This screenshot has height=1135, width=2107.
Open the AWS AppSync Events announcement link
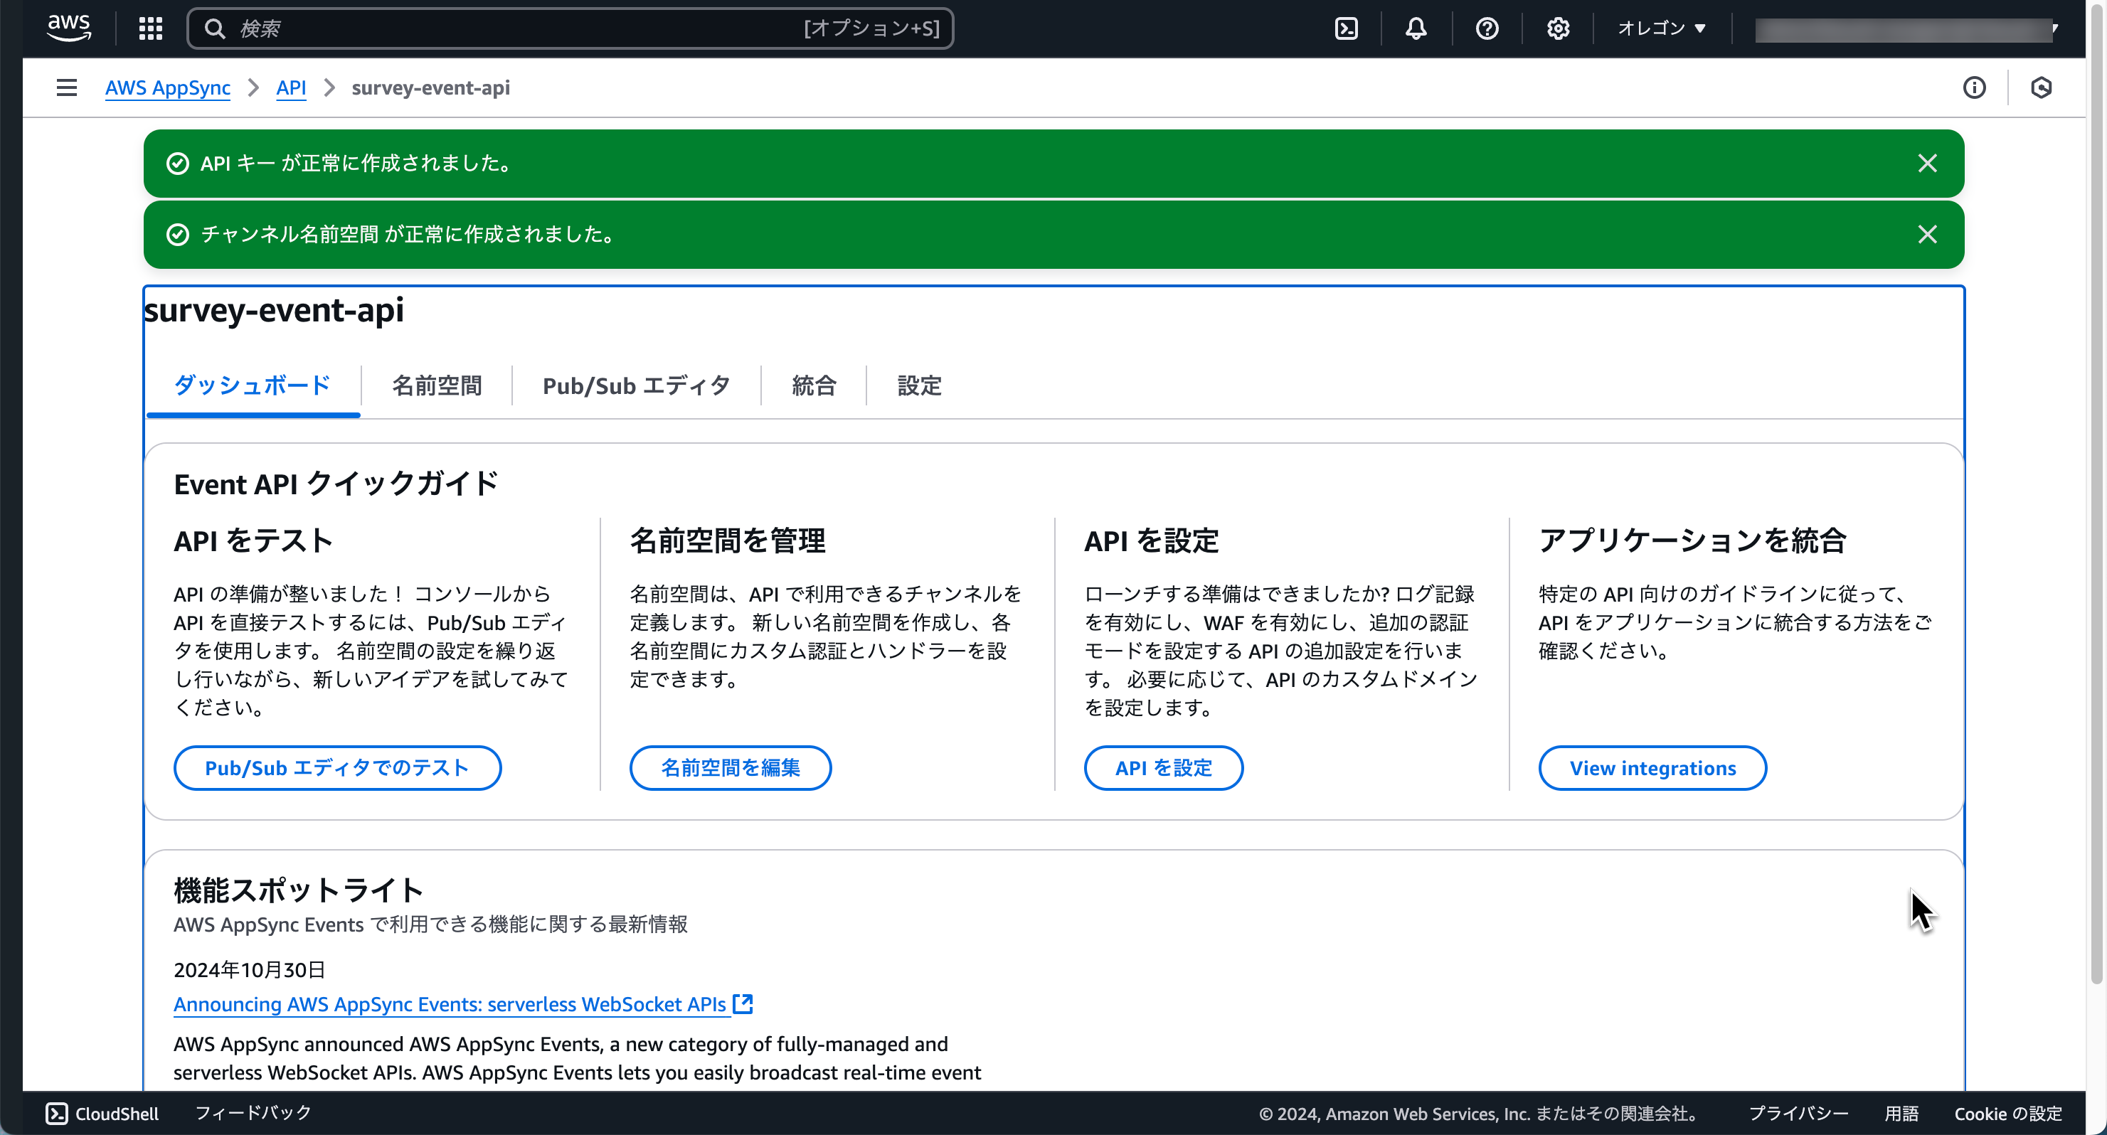pyautogui.click(x=450, y=1004)
